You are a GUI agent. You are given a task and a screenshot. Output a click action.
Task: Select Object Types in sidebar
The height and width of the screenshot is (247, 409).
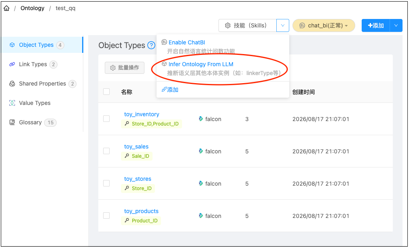click(42, 45)
